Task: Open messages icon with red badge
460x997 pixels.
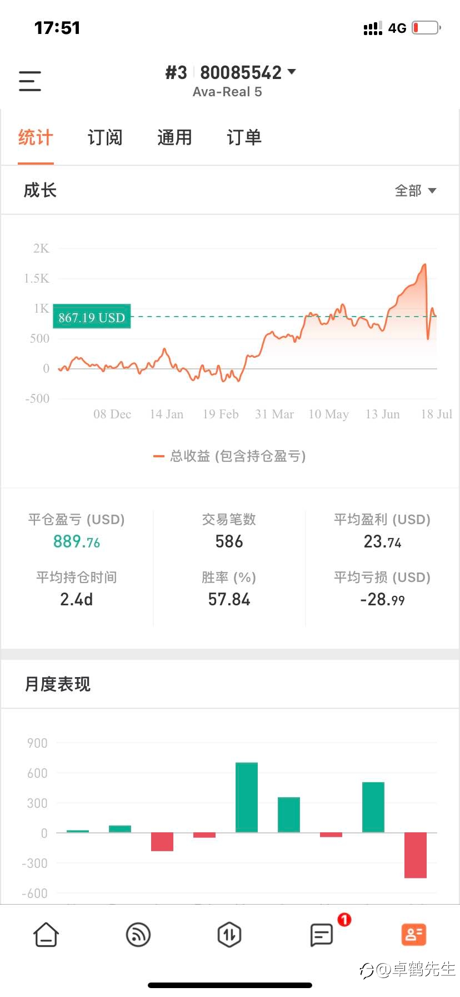Action: click(322, 935)
